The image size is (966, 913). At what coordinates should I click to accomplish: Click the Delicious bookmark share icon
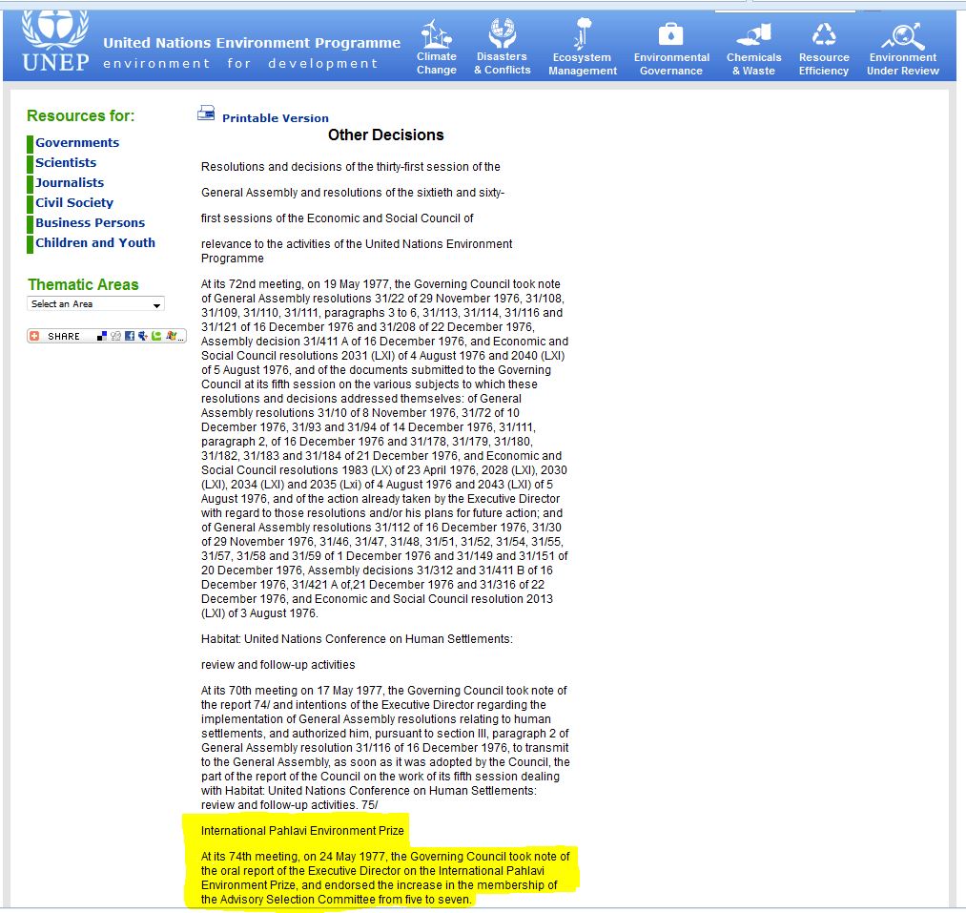click(102, 336)
